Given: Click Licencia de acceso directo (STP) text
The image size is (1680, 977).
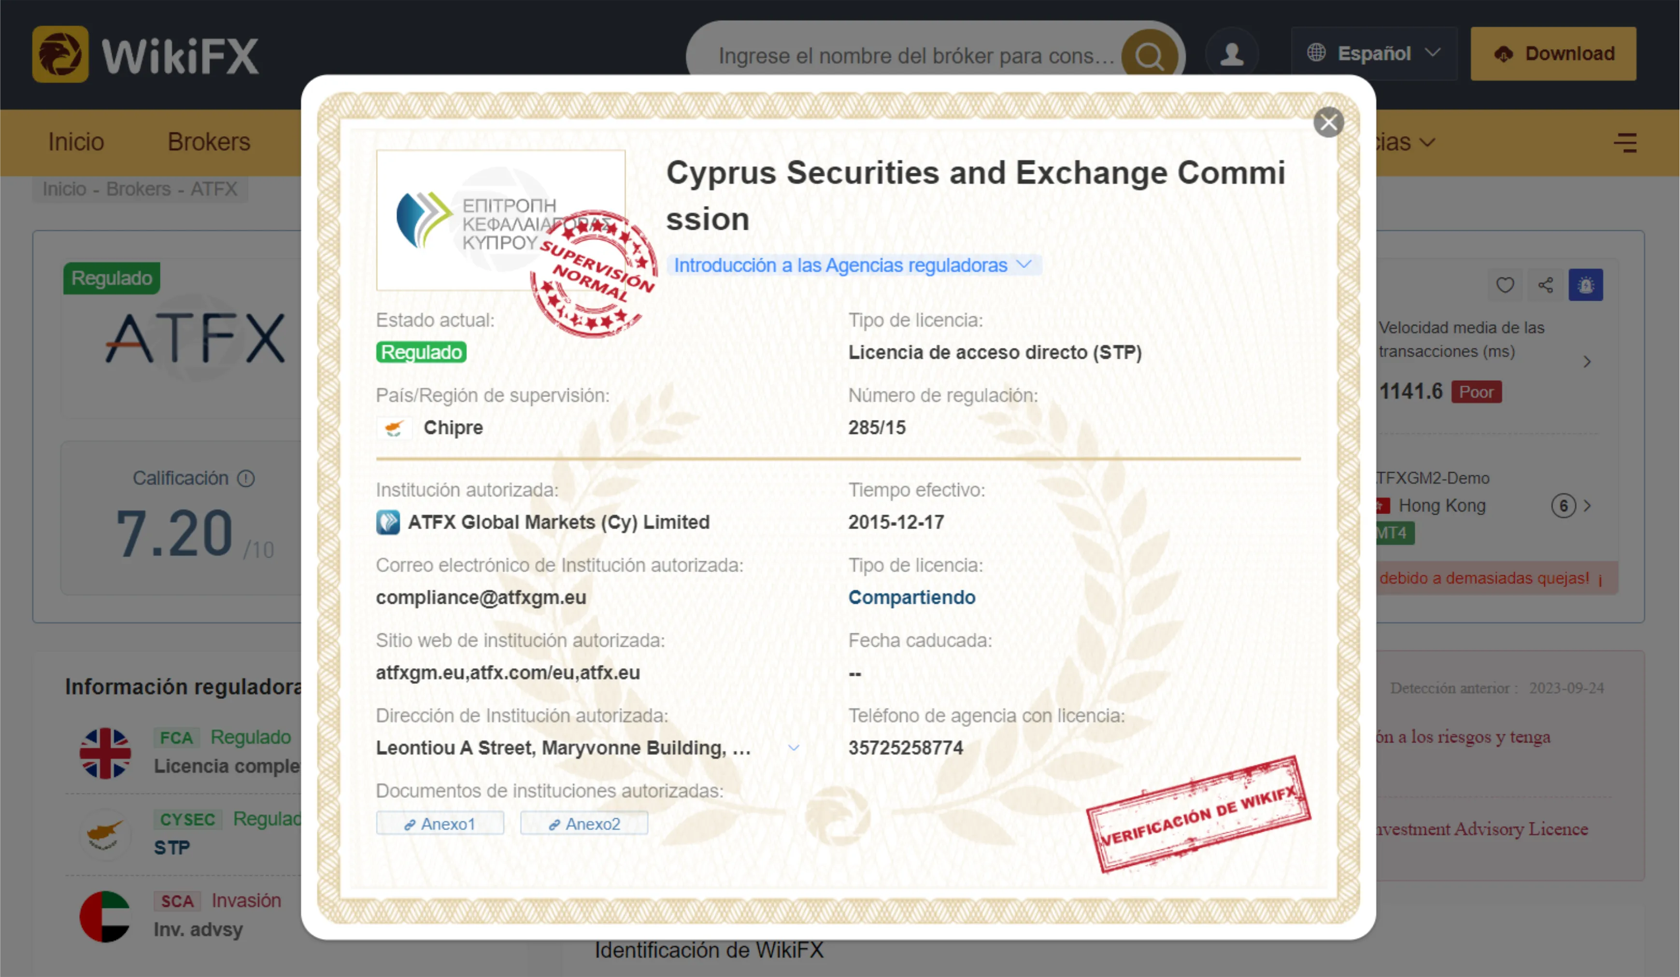Looking at the screenshot, I should coord(995,352).
